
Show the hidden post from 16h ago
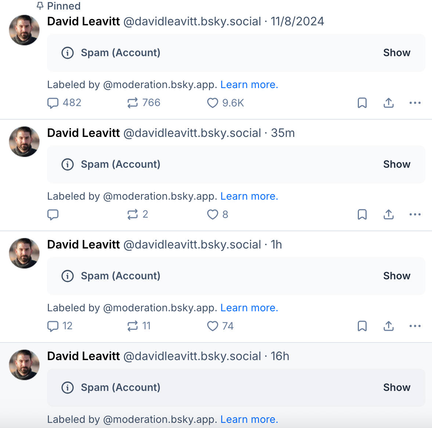click(397, 388)
